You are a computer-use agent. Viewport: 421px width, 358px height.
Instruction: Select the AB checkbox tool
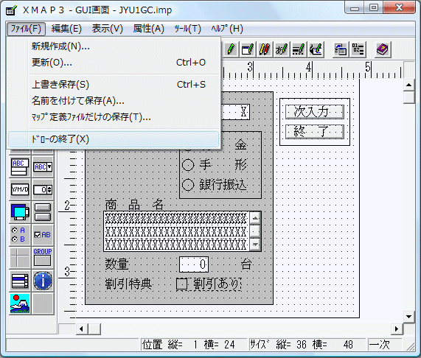pyautogui.click(x=43, y=235)
